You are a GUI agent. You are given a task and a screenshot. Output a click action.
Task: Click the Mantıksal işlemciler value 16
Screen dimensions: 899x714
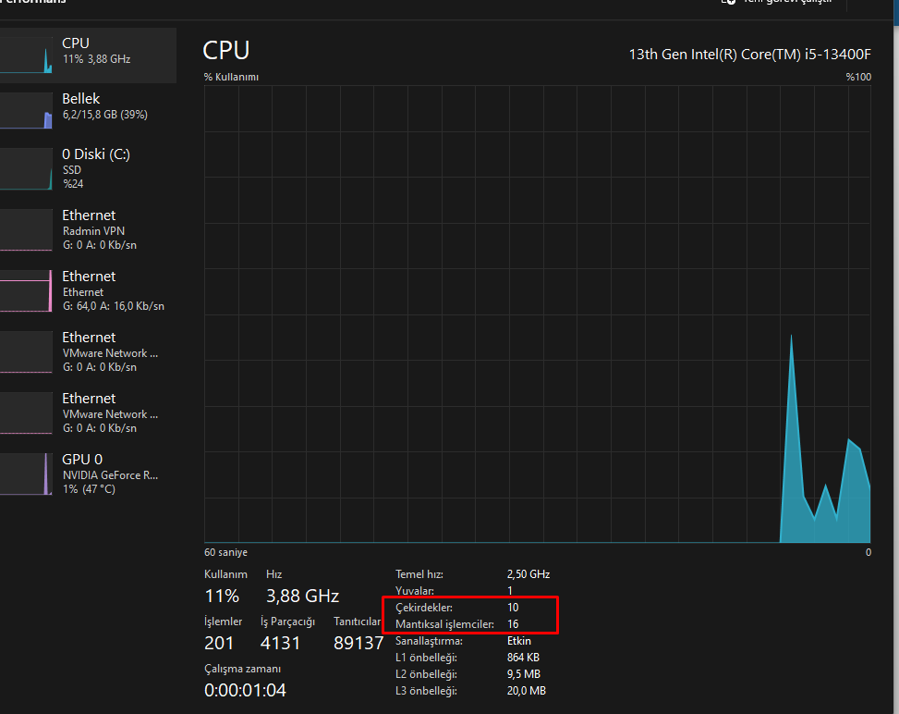514,624
